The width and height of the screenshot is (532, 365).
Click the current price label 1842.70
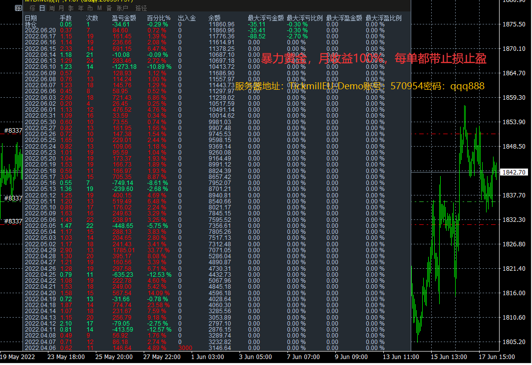pyautogui.click(x=514, y=173)
